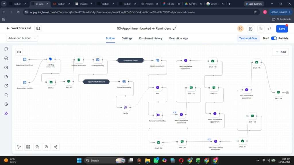Show hidden system tray icons chevron
The width and height of the screenshot is (294, 165).
point(258,160)
